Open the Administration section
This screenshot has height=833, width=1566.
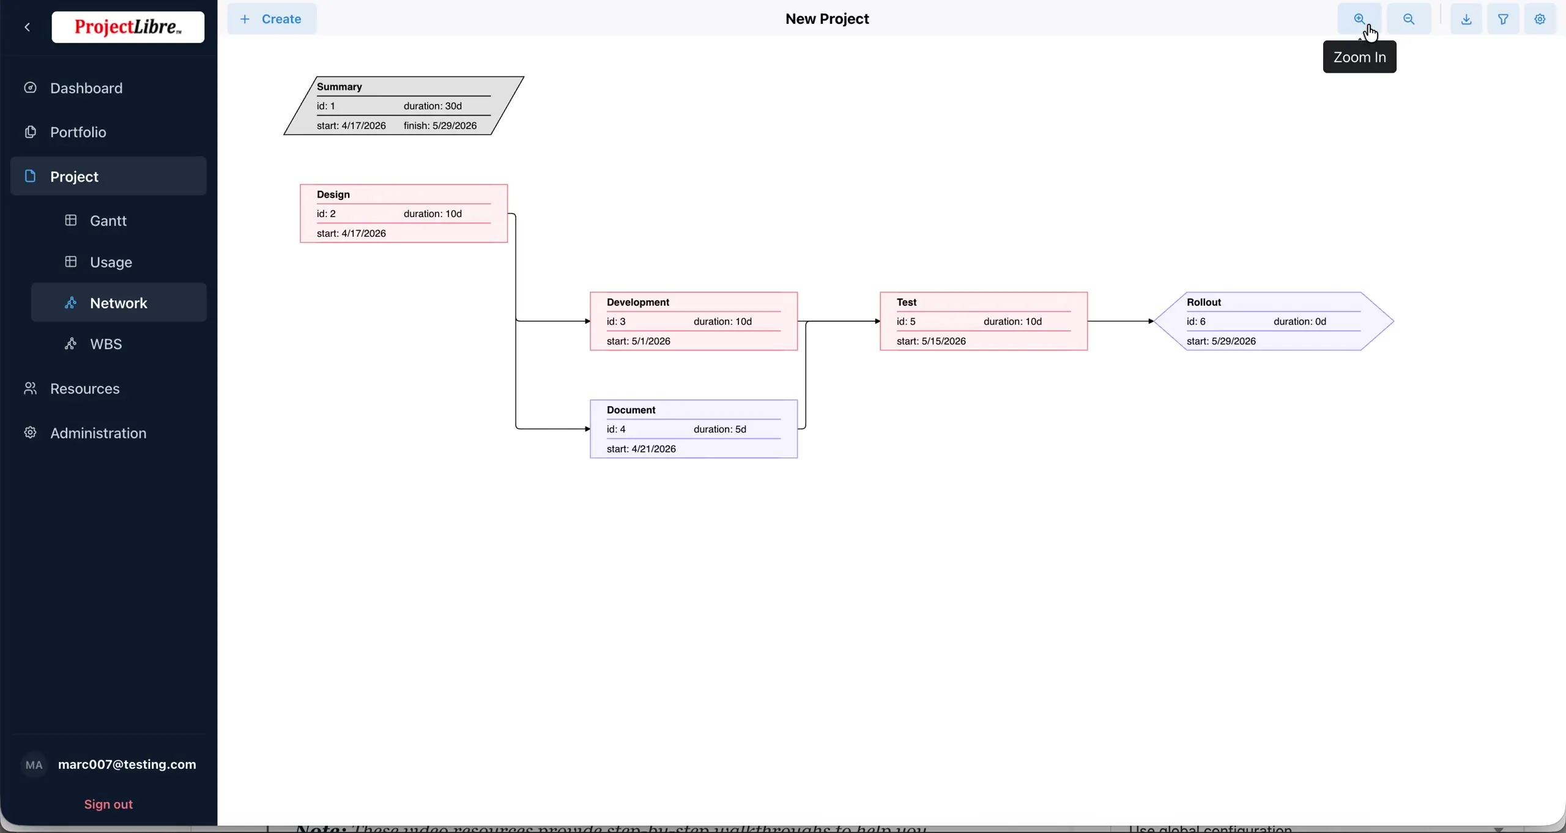click(109, 433)
